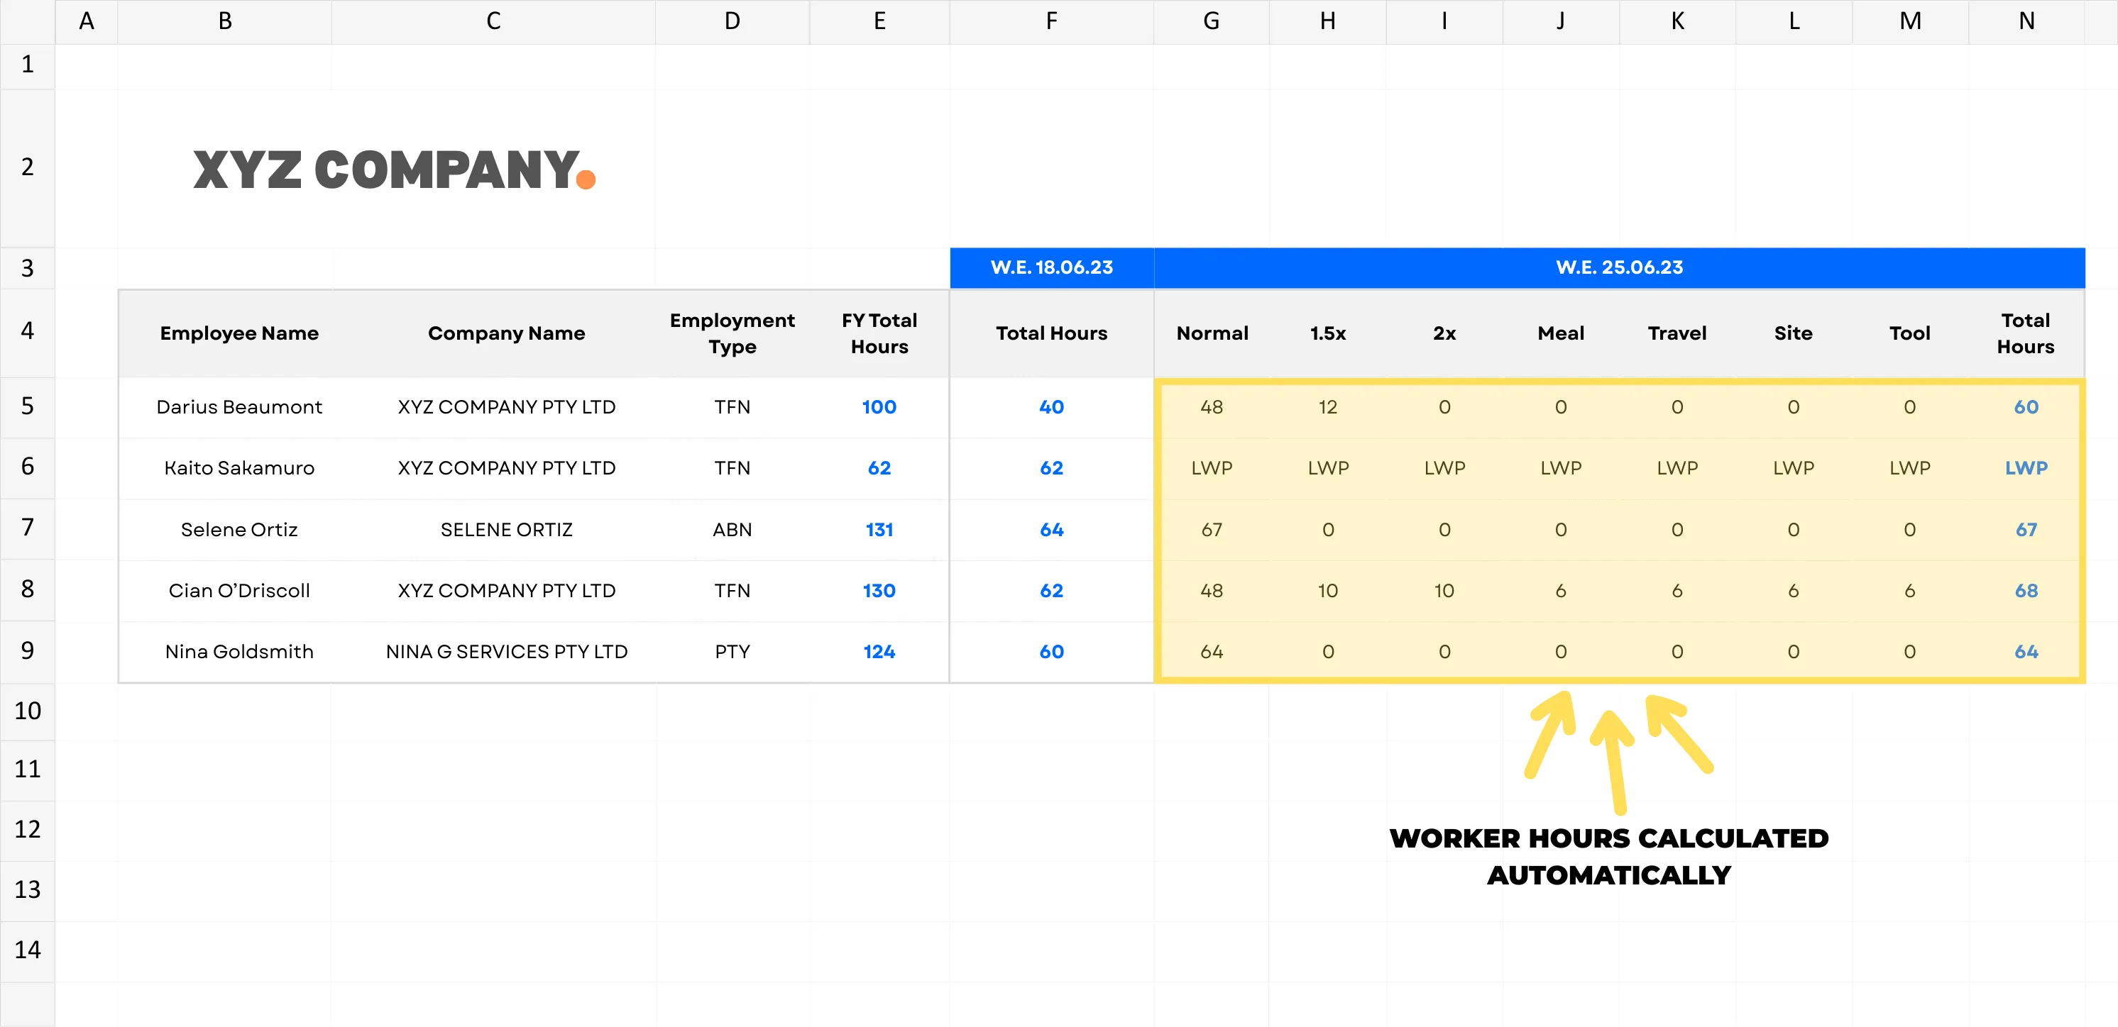Click the Employee Name column heading

pyautogui.click(x=239, y=333)
